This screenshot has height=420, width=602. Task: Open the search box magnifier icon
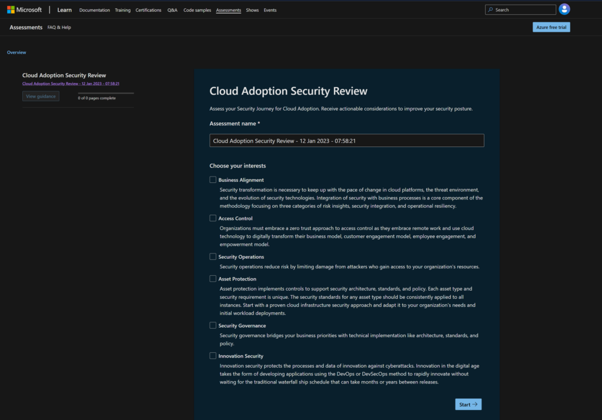(x=490, y=9)
